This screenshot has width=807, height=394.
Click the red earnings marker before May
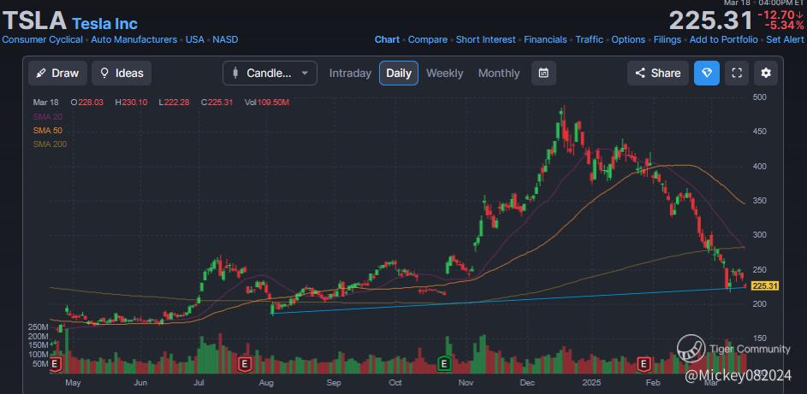[x=56, y=363]
